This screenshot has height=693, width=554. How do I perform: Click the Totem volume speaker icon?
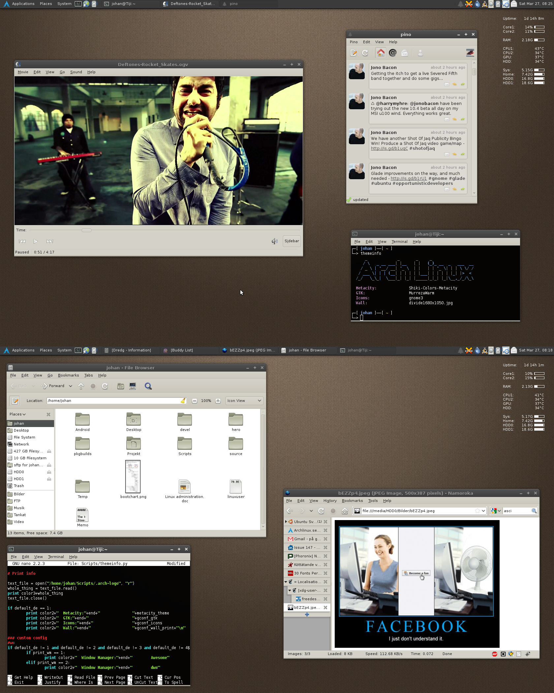tap(274, 241)
